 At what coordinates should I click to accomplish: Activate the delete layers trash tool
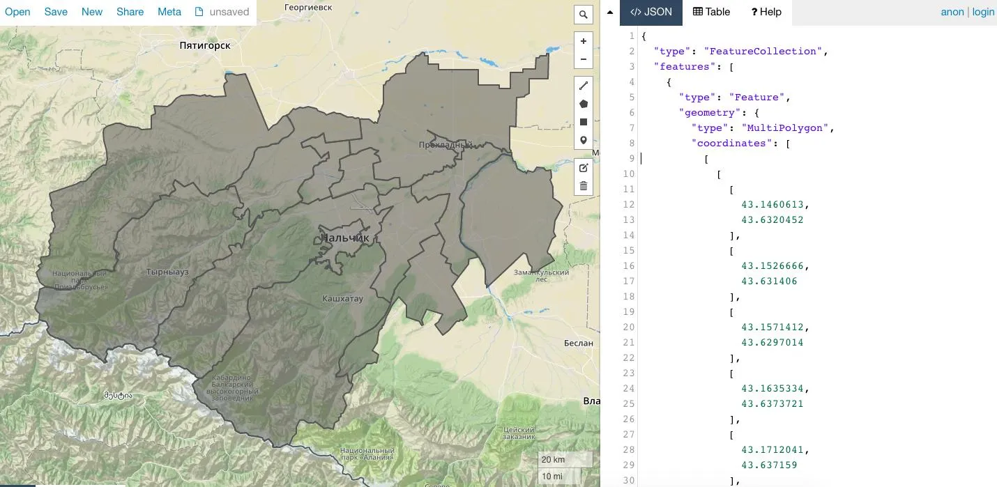point(584,186)
